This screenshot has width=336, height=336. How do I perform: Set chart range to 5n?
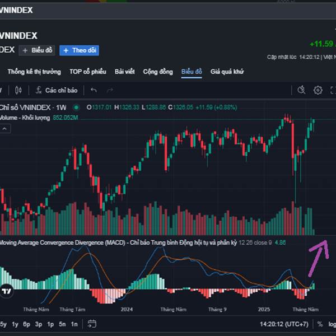[x=62, y=324]
